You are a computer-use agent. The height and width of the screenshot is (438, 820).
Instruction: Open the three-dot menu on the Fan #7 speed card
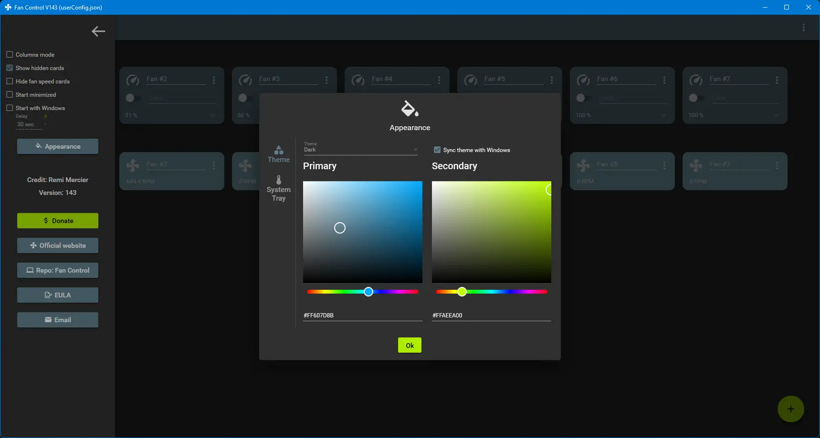tap(777, 165)
